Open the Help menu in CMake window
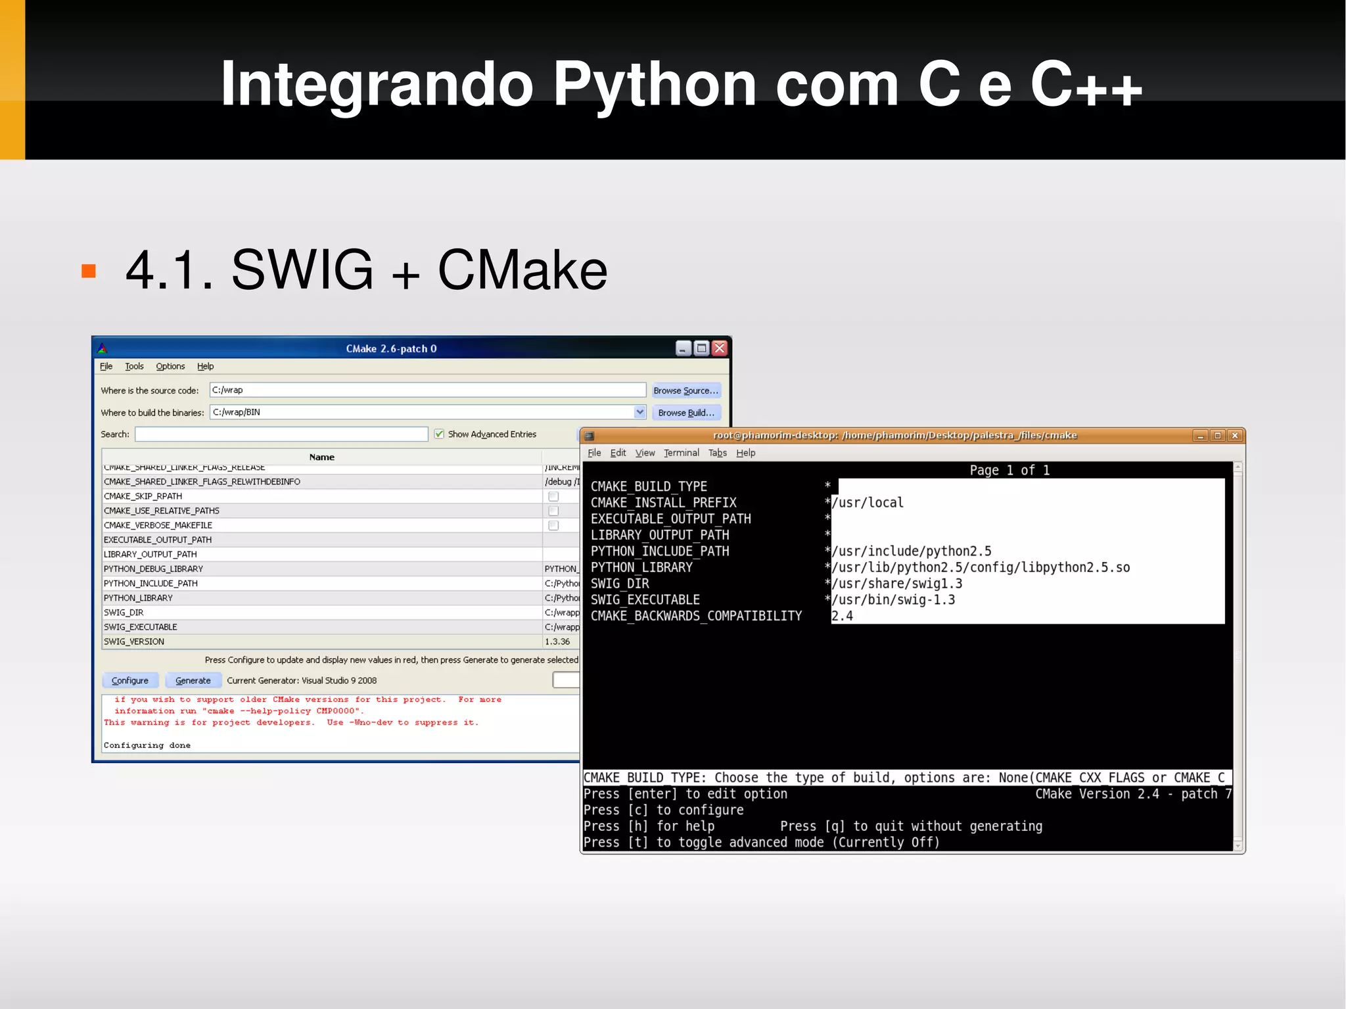The width and height of the screenshot is (1346, 1009). pyautogui.click(x=205, y=366)
